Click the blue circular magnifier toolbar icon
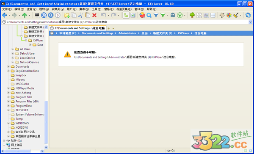Image resolution: width=254 pixels, height=154 pixels. click(x=51, y=15)
